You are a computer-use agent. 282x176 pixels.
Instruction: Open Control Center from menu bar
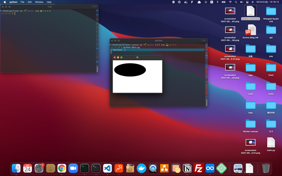click(247, 2)
